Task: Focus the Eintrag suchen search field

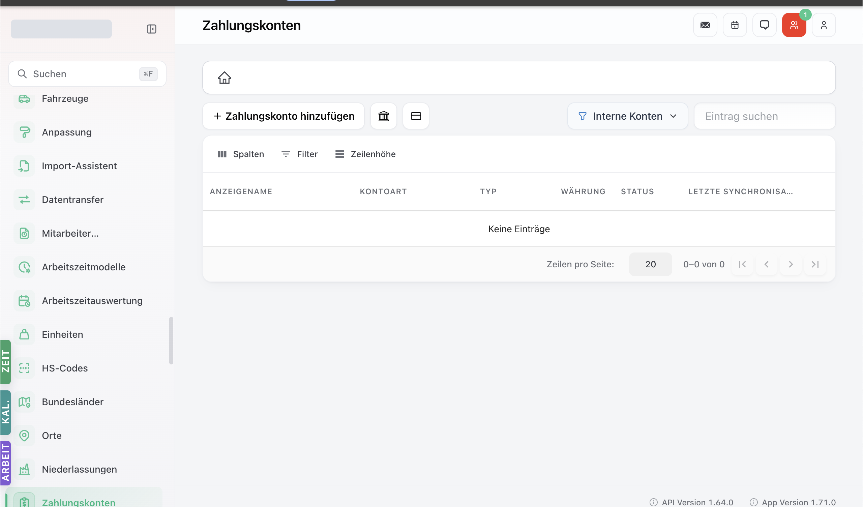Action: coord(764,116)
